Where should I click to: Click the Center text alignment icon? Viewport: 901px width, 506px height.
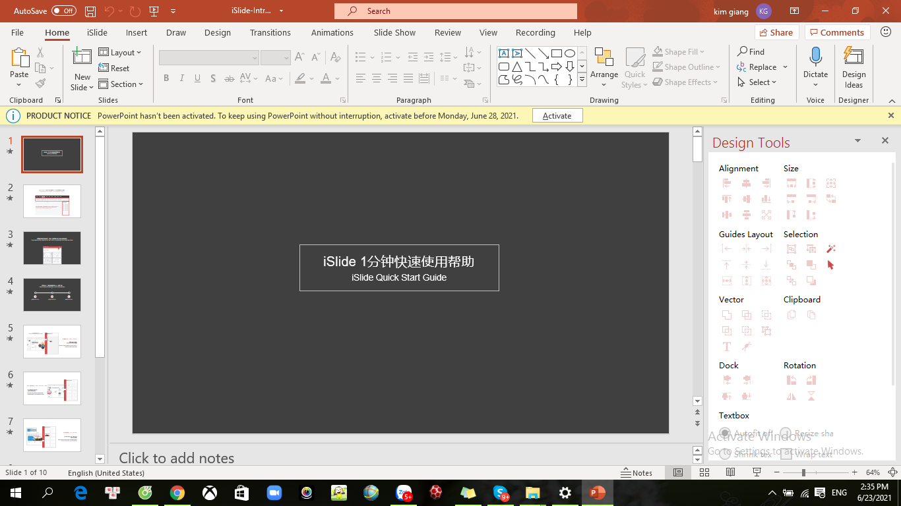377,78
